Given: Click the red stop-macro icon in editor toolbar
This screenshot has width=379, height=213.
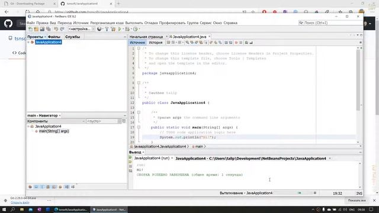Looking at the screenshot, I should [x=236, y=43].
